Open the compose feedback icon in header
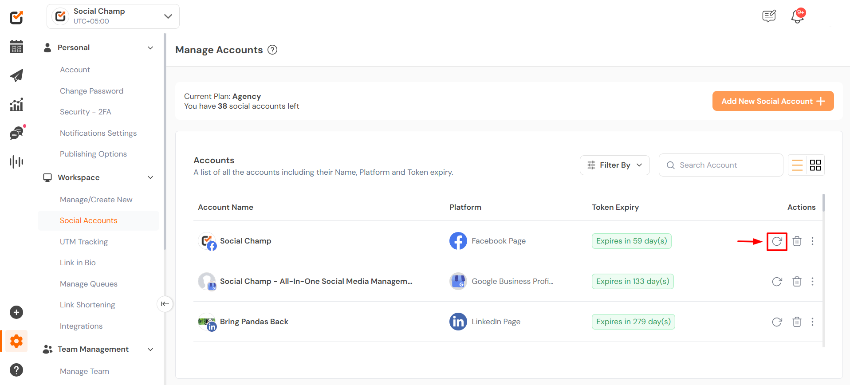This screenshot has width=850, height=385. 769,16
